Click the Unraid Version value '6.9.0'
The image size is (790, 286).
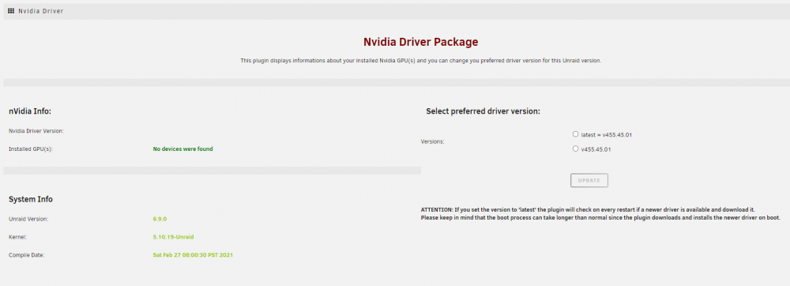[x=160, y=219]
